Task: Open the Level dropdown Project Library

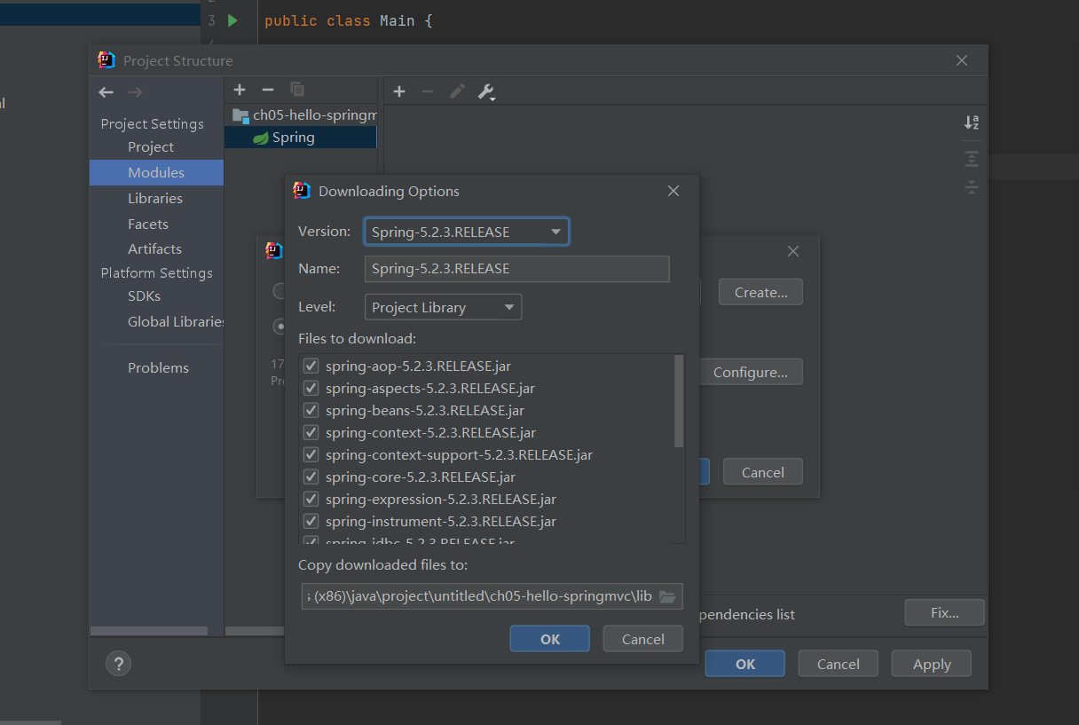Action: (443, 307)
